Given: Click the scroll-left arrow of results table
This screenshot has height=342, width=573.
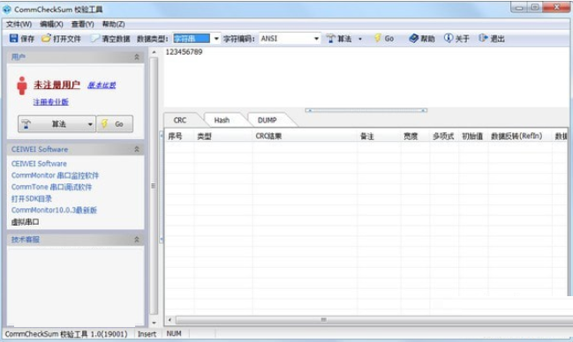Looking at the screenshot, I should pos(170,320).
